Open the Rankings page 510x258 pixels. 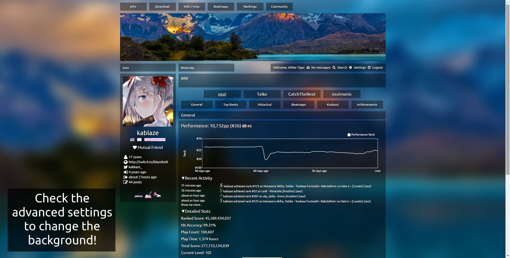pos(250,7)
